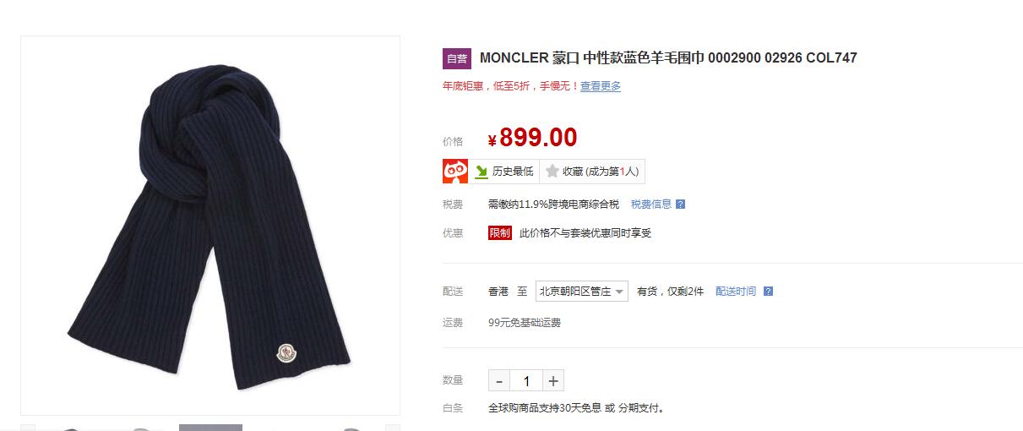Click the 收藏 (成为第1人) button

(592, 172)
